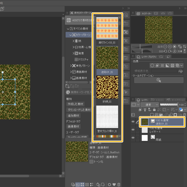Select the レイヤープロパティ tab
This screenshot has height=187, width=187.
point(146,57)
